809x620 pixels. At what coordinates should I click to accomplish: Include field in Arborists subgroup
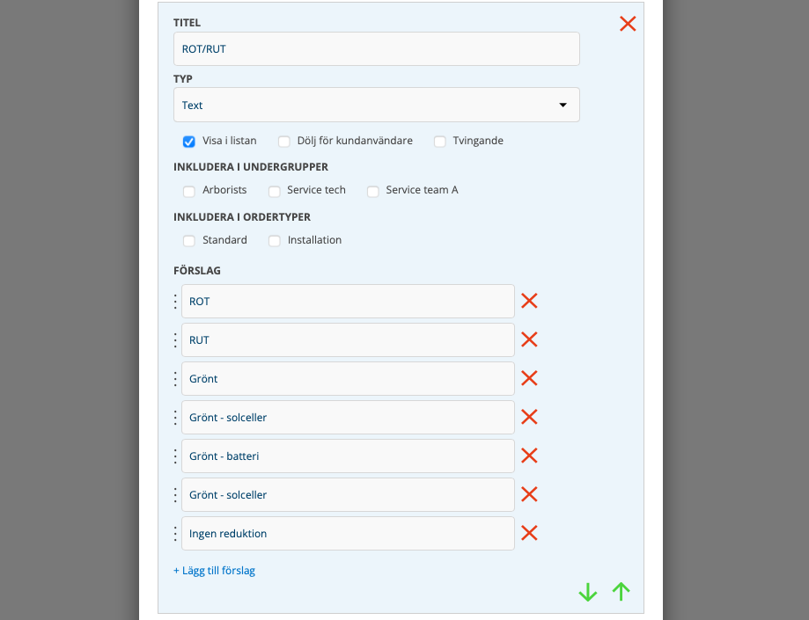(x=188, y=191)
